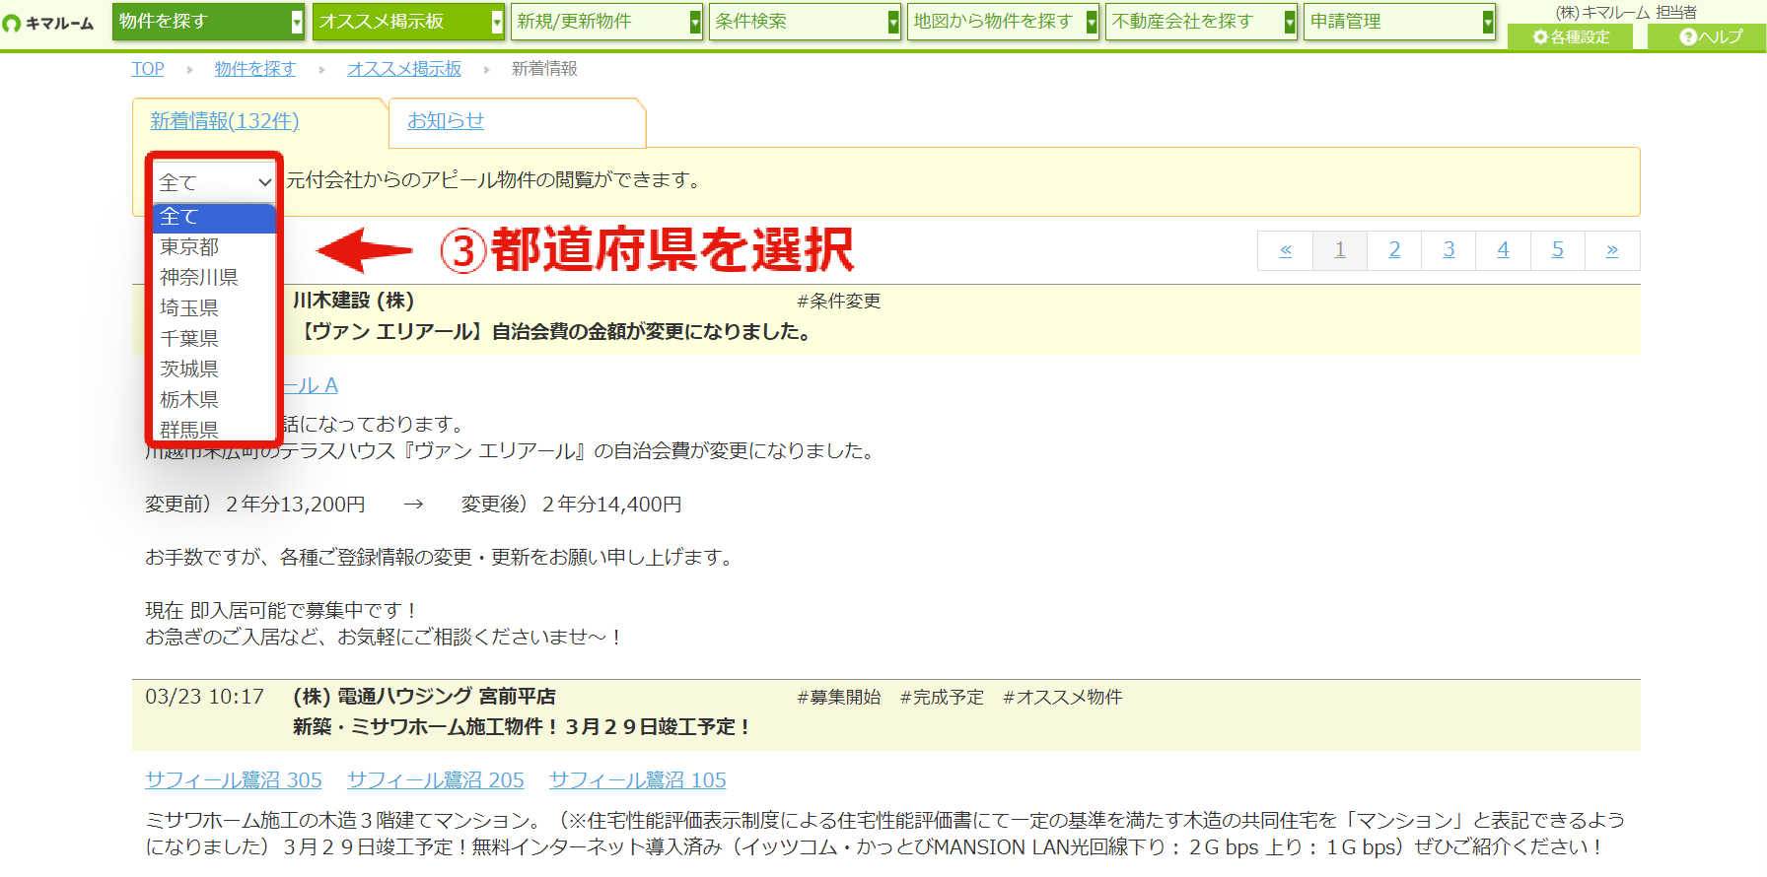Expand the 新規/更新物件 menu arrow

click(695, 22)
